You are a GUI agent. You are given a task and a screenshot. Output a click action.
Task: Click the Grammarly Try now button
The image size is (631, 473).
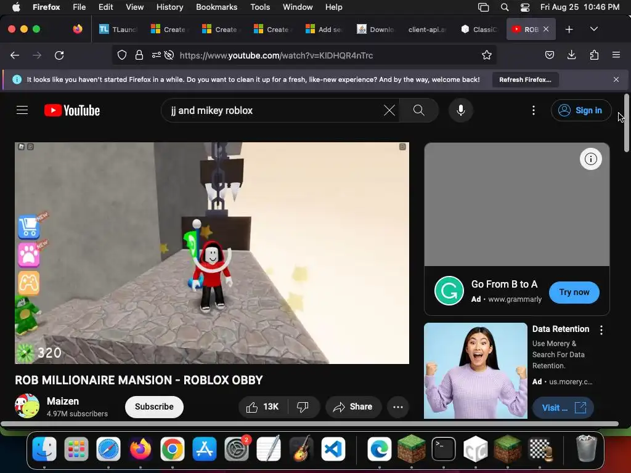coord(574,293)
